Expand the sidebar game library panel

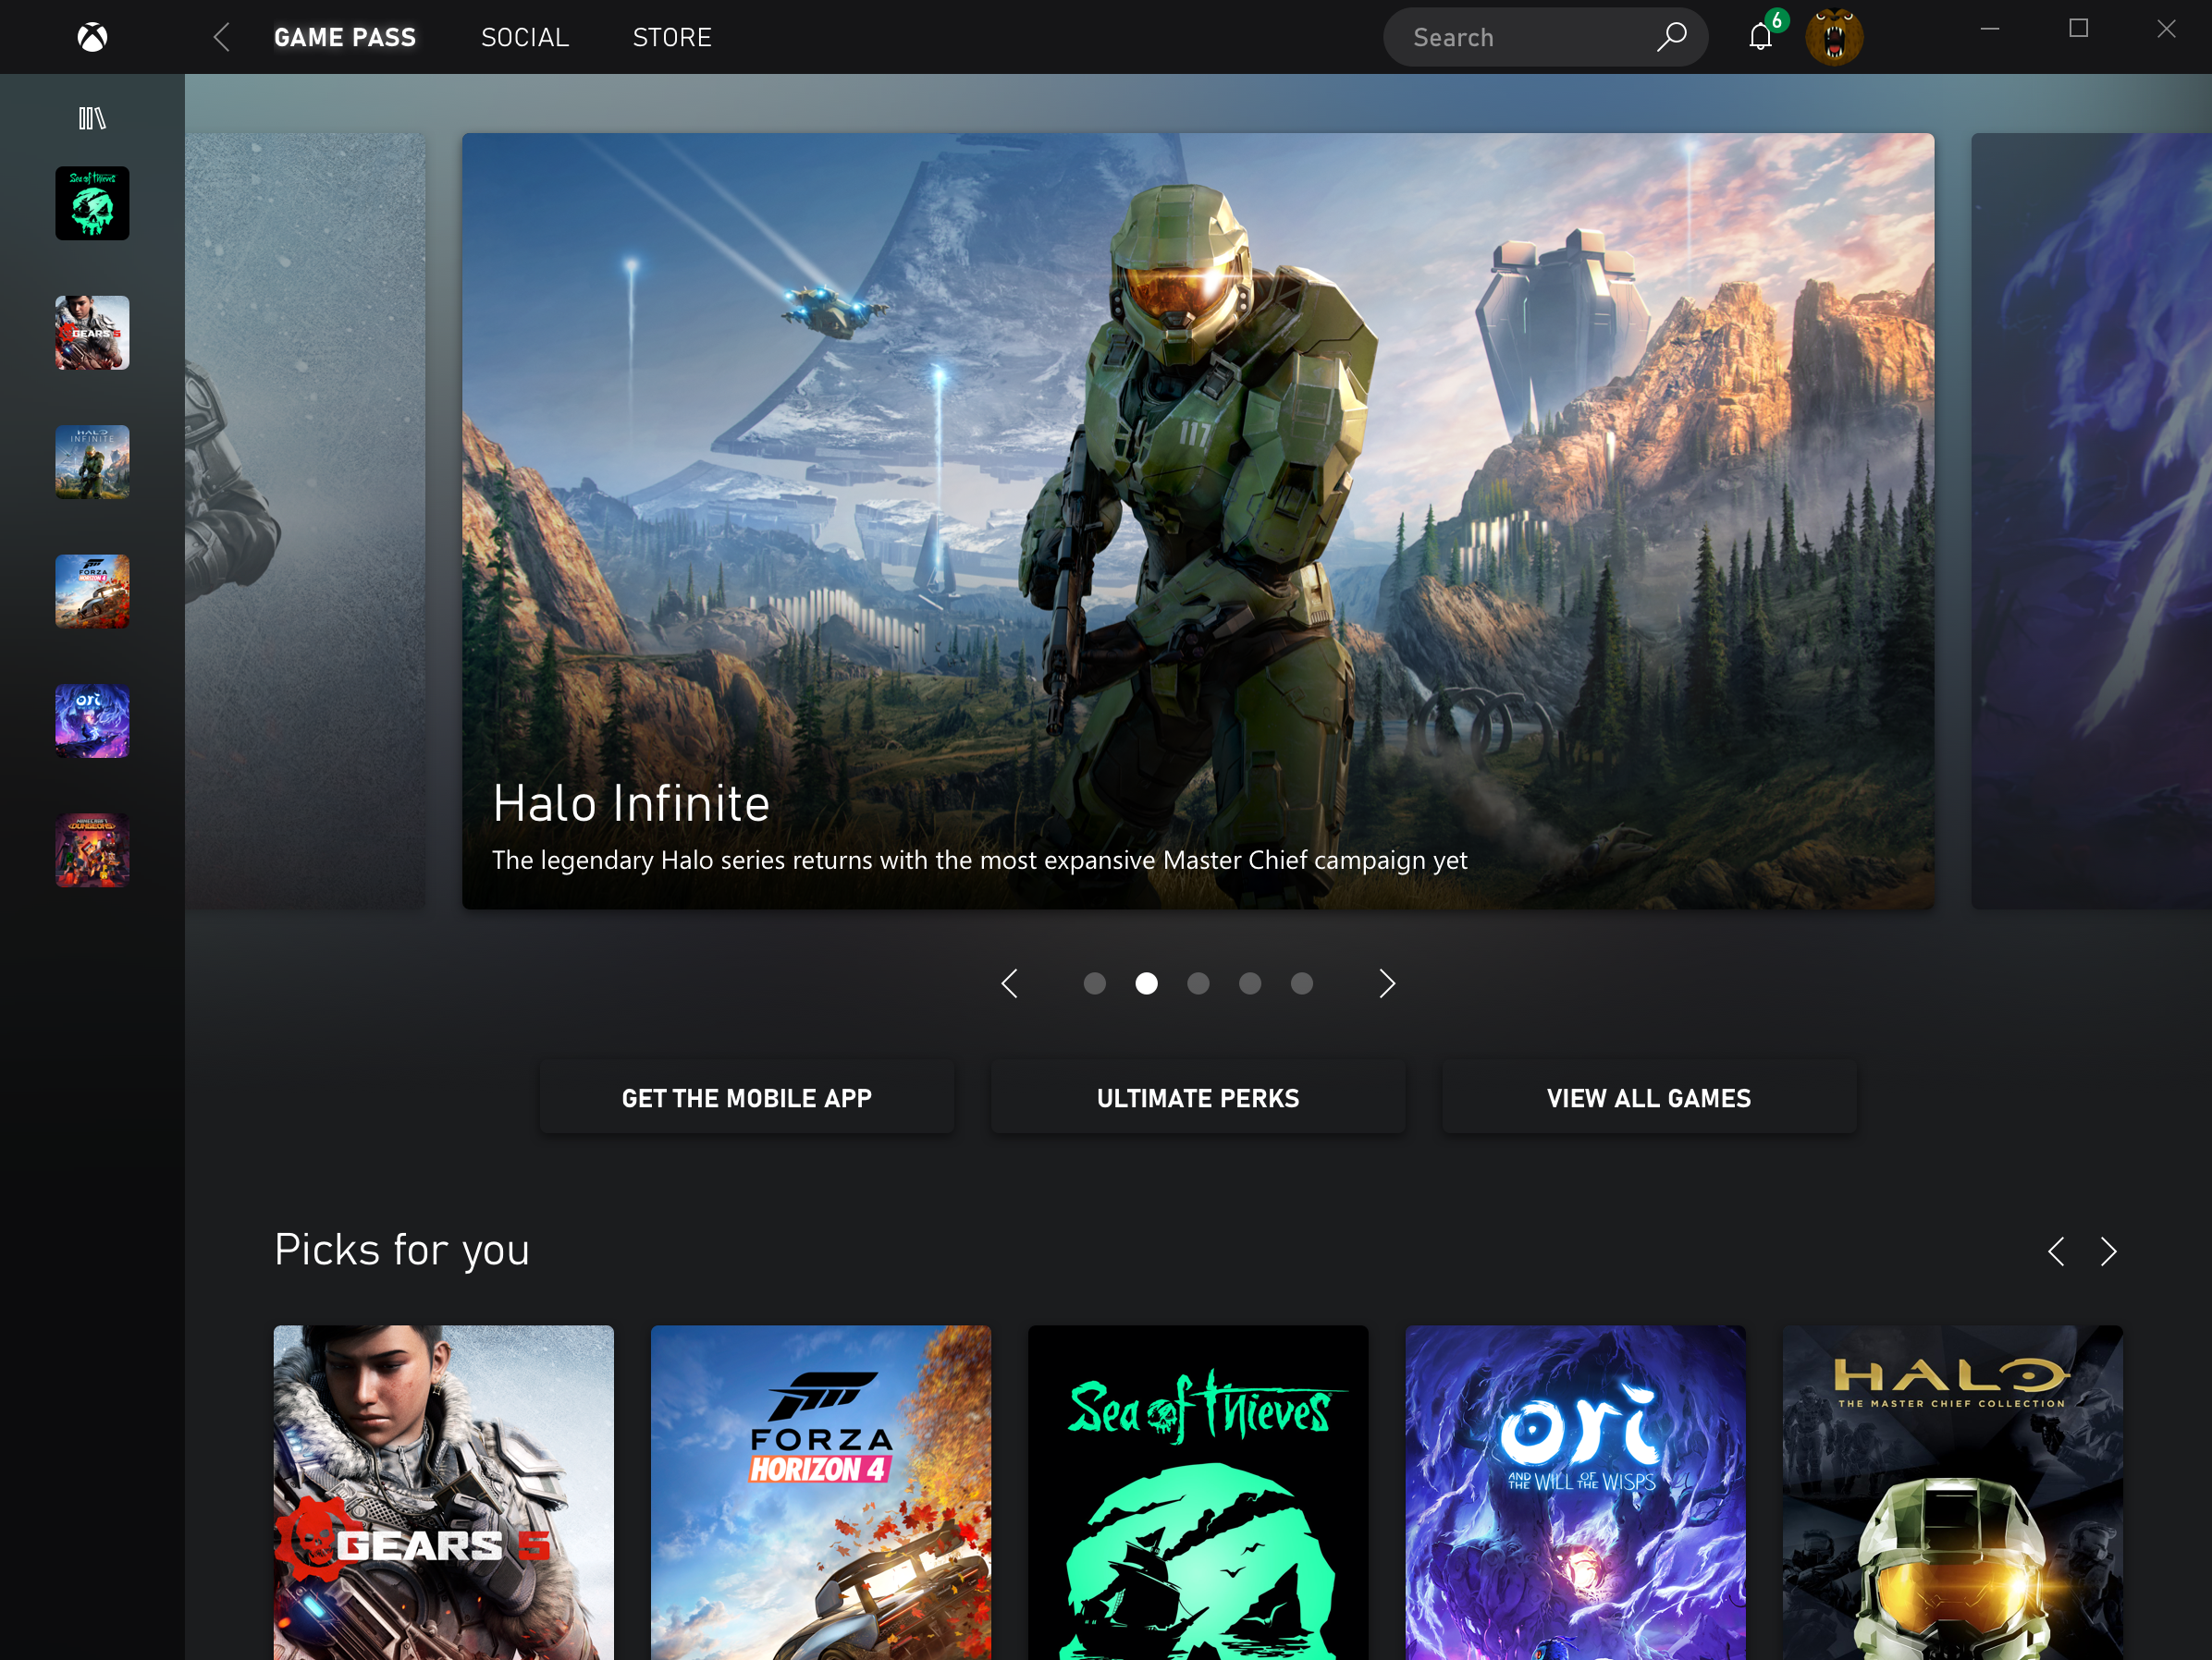[x=91, y=117]
